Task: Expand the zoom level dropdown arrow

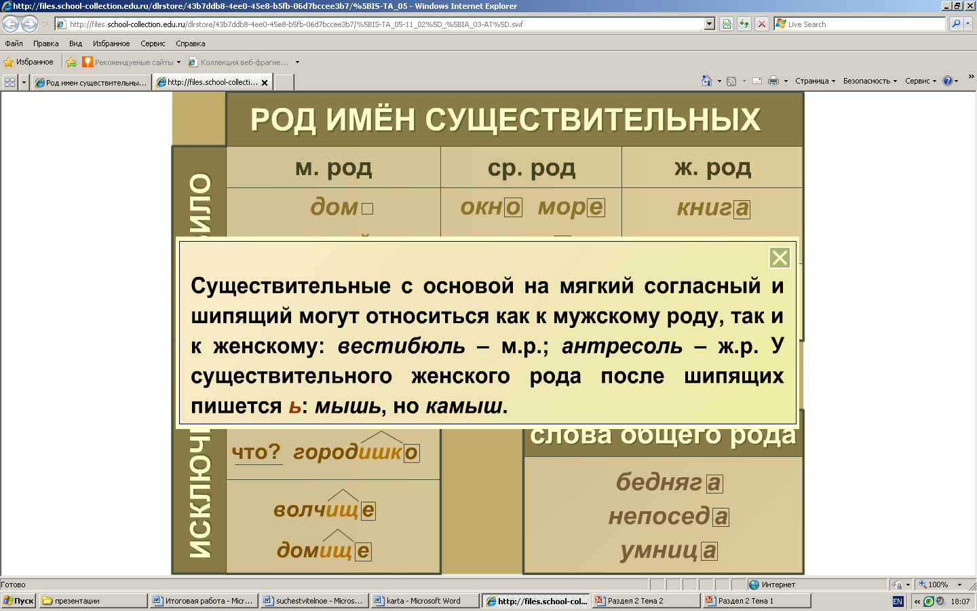Action: click(959, 585)
